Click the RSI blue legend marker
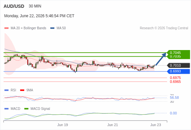The width and height of the screenshot is (191, 130). (6, 90)
